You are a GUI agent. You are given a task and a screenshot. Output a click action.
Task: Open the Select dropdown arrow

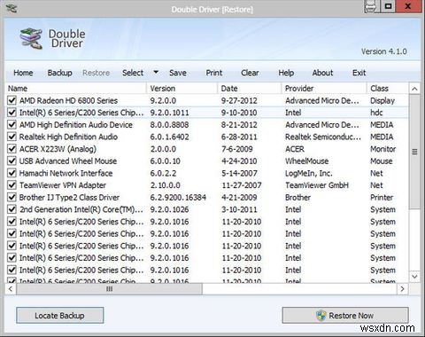click(156, 72)
